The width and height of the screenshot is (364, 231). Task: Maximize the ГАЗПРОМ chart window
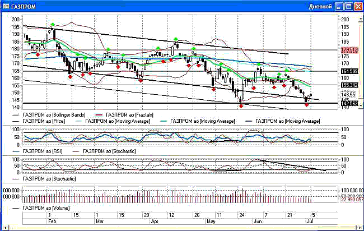pyautogui.click(x=349, y=7)
